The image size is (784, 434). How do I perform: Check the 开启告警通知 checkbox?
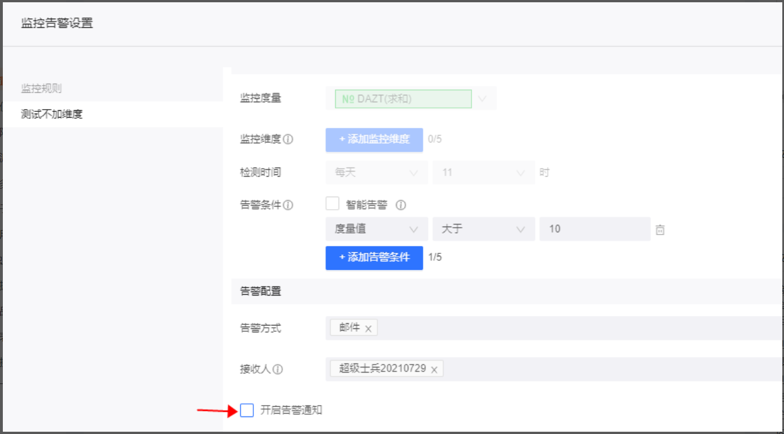tap(247, 410)
